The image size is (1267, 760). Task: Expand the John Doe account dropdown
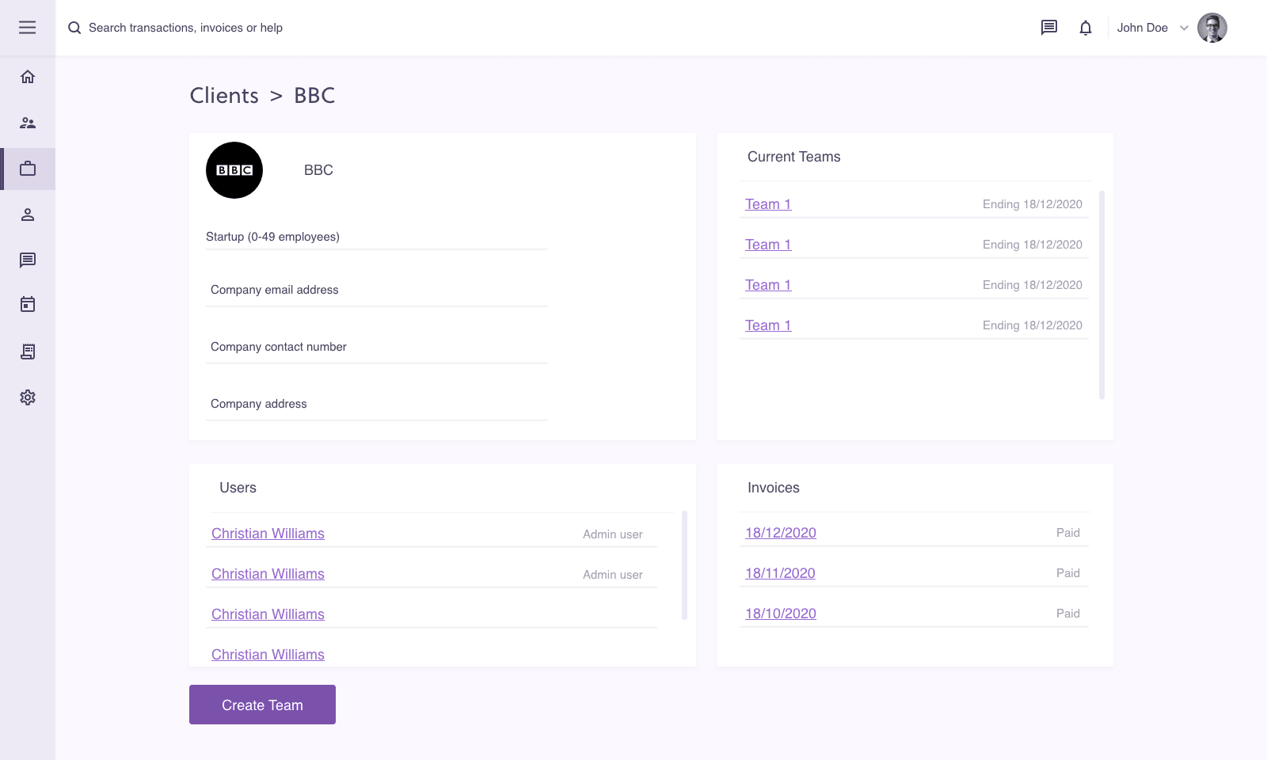(x=1184, y=28)
